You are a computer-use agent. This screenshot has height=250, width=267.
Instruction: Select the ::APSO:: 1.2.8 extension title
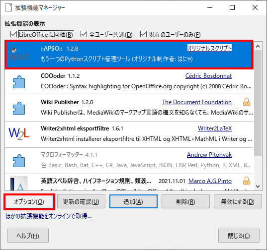(60, 49)
